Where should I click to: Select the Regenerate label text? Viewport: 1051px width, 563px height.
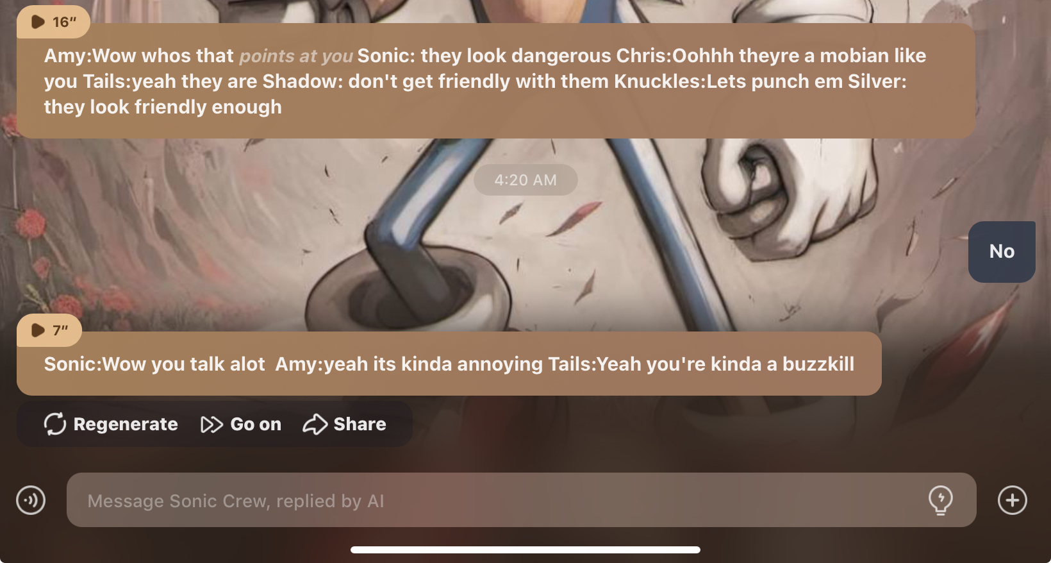pyautogui.click(x=126, y=424)
